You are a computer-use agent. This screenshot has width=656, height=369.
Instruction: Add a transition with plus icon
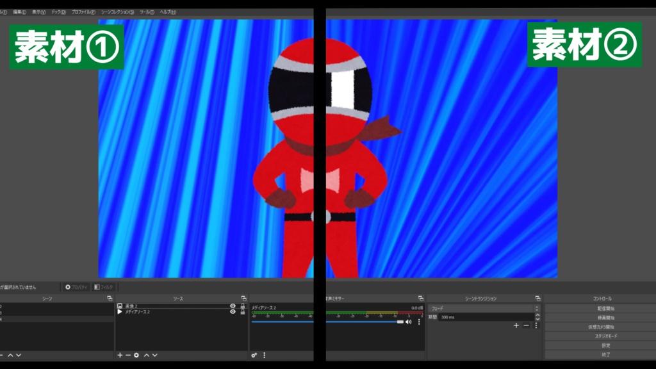coord(516,325)
